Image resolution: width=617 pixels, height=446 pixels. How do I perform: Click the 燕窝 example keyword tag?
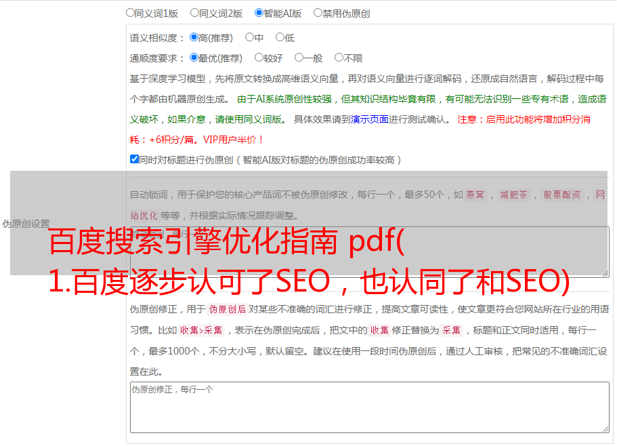pos(475,195)
